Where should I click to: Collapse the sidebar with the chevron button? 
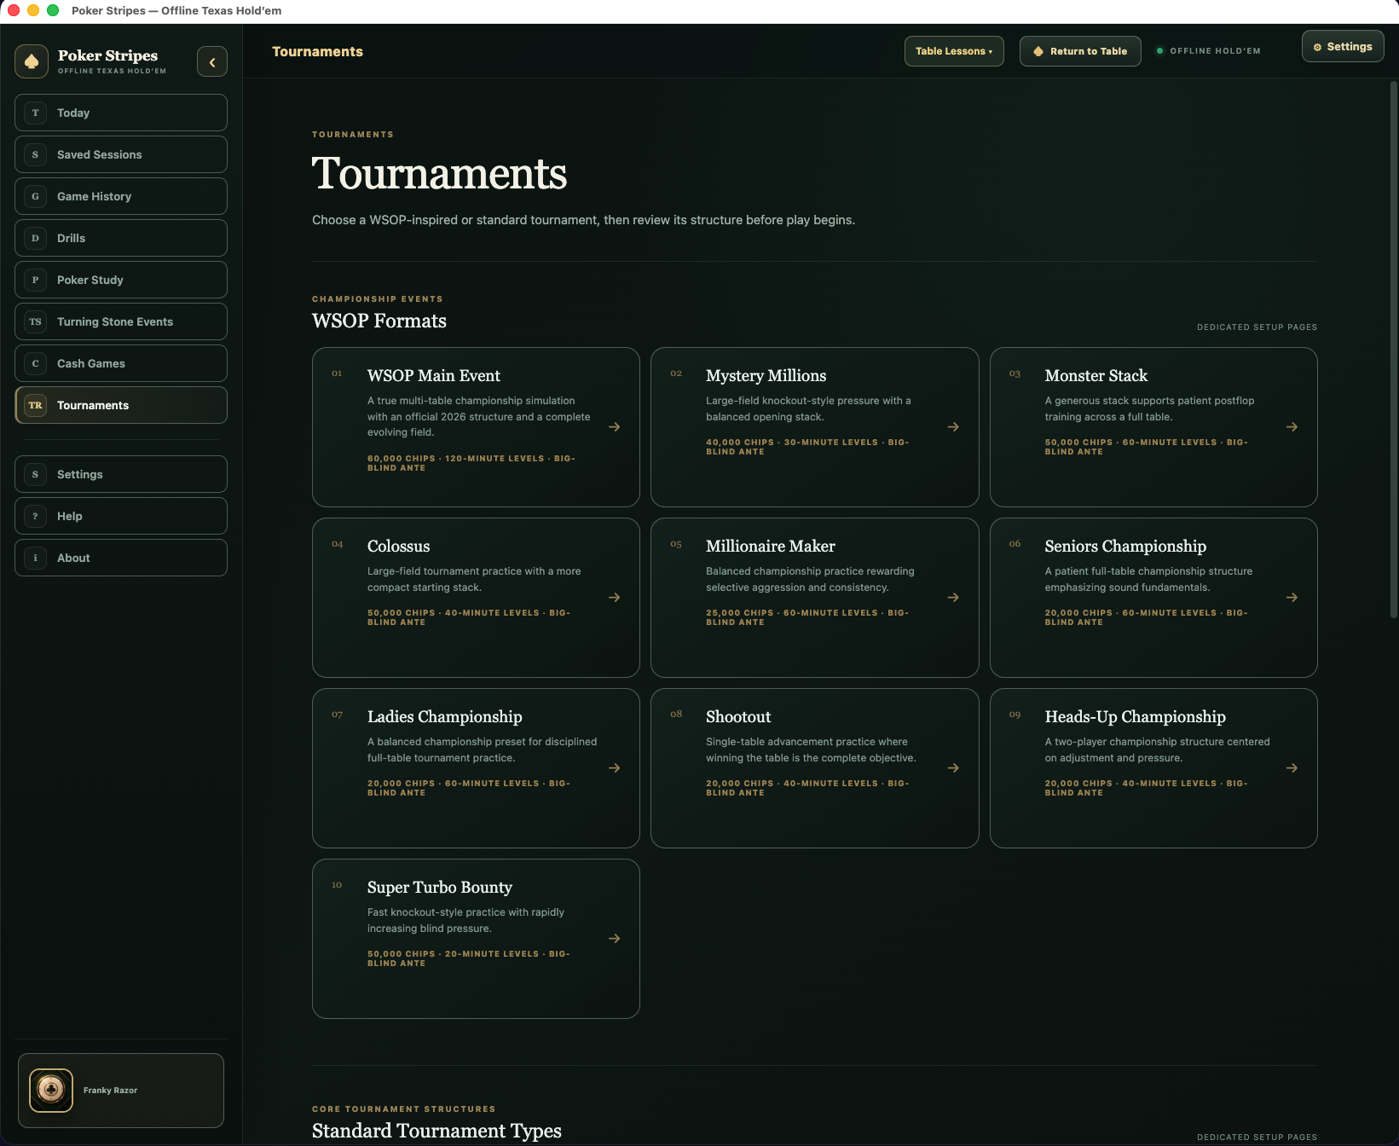click(x=212, y=62)
